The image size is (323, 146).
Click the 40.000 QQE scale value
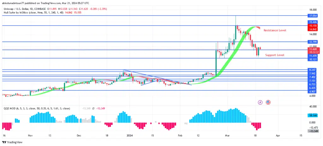pos(313,107)
